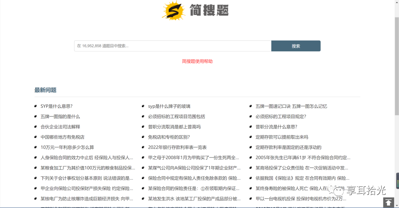Image resolution: width=399 pixels, height=208 pixels.
Task: Open 免税店和专柜的区别?
Action: coord(169,137)
